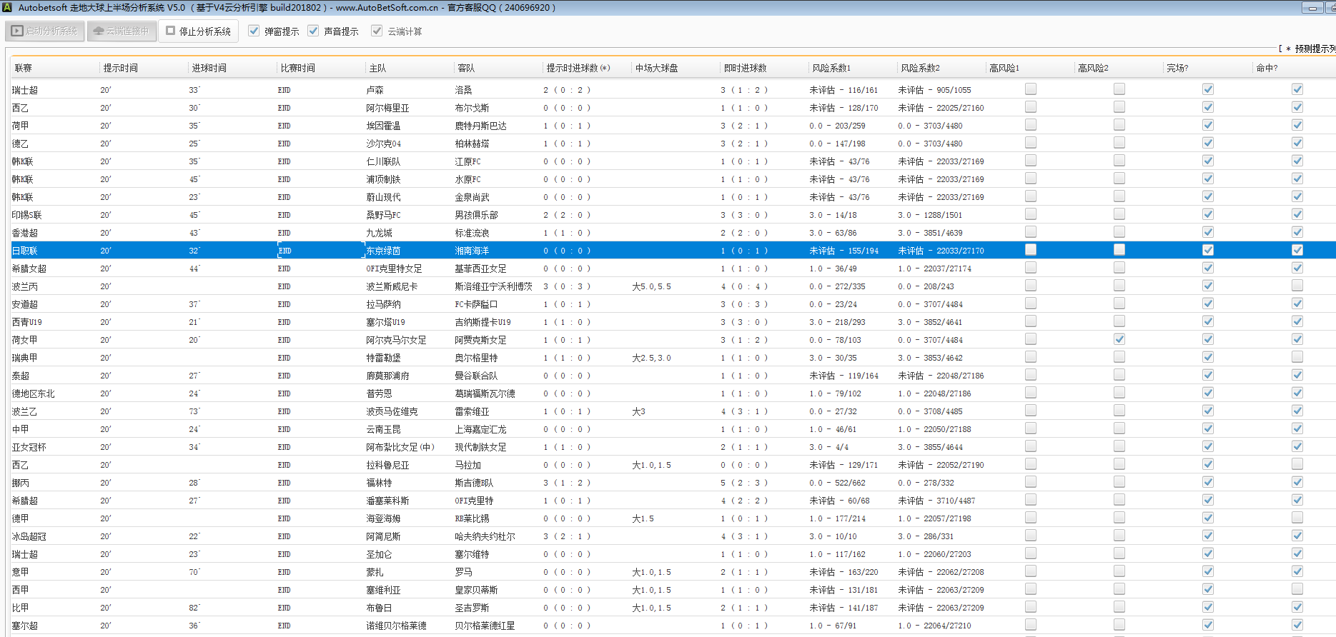Click the 预测提示列 label at top right

[1314, 49]
